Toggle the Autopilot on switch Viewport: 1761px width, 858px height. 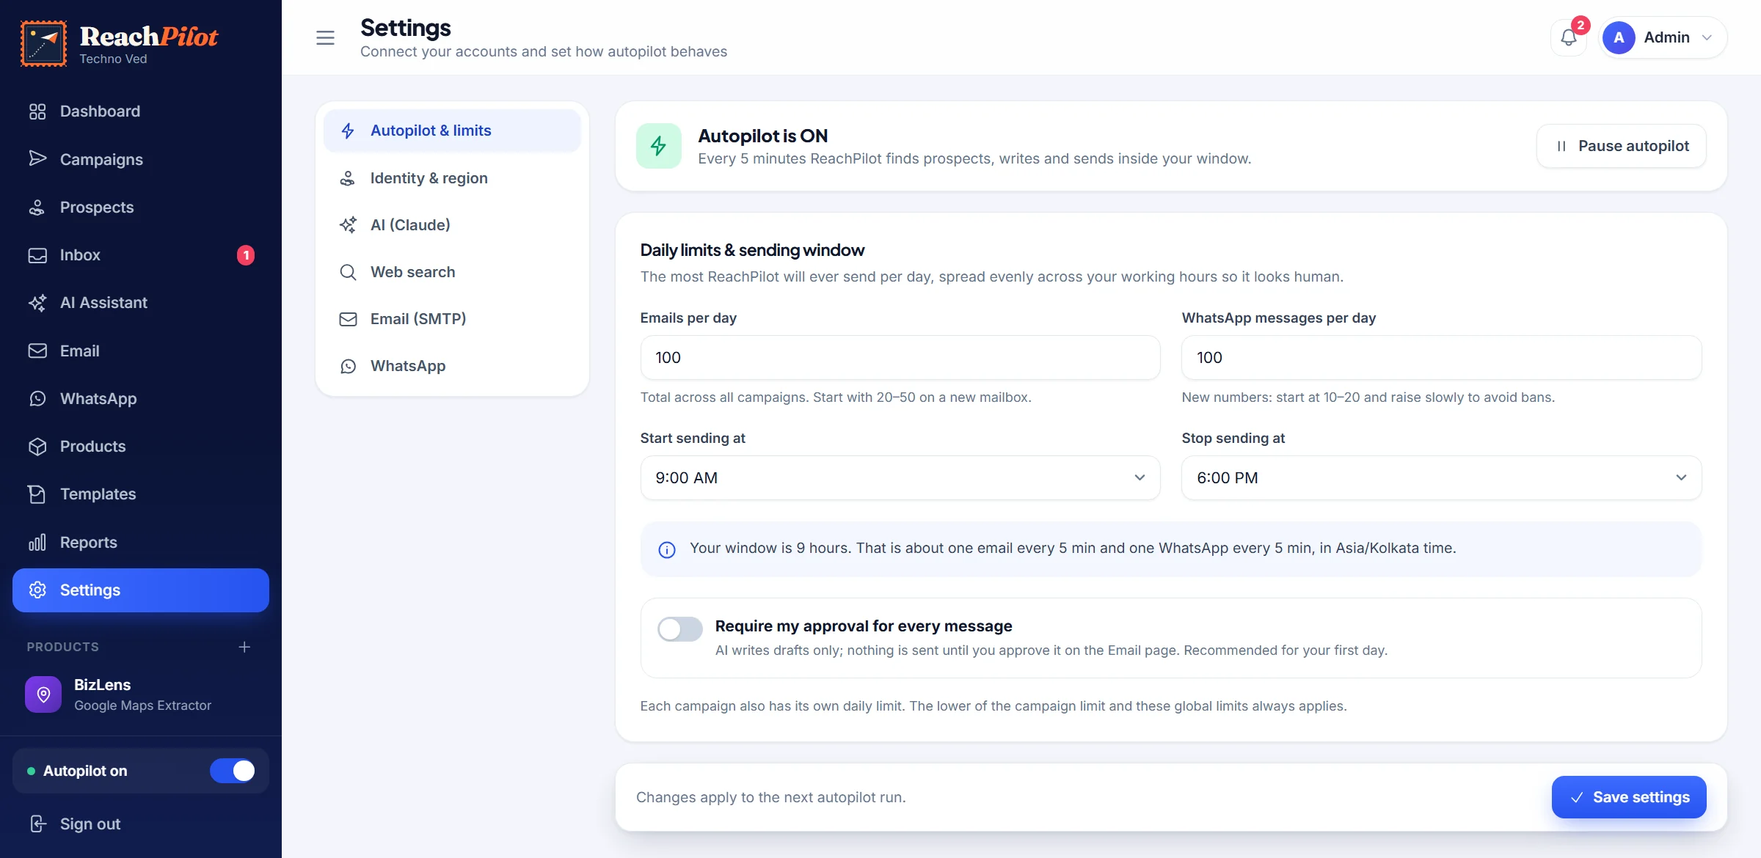(x=233, y=771)
